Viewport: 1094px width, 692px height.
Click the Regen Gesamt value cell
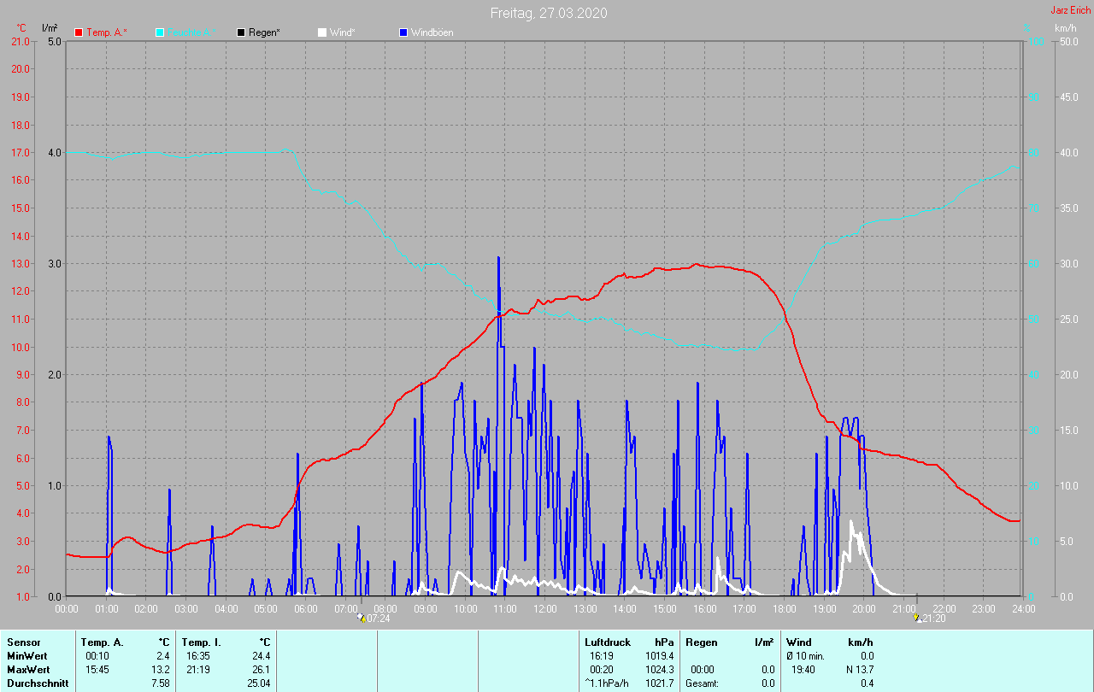[768, 683]
